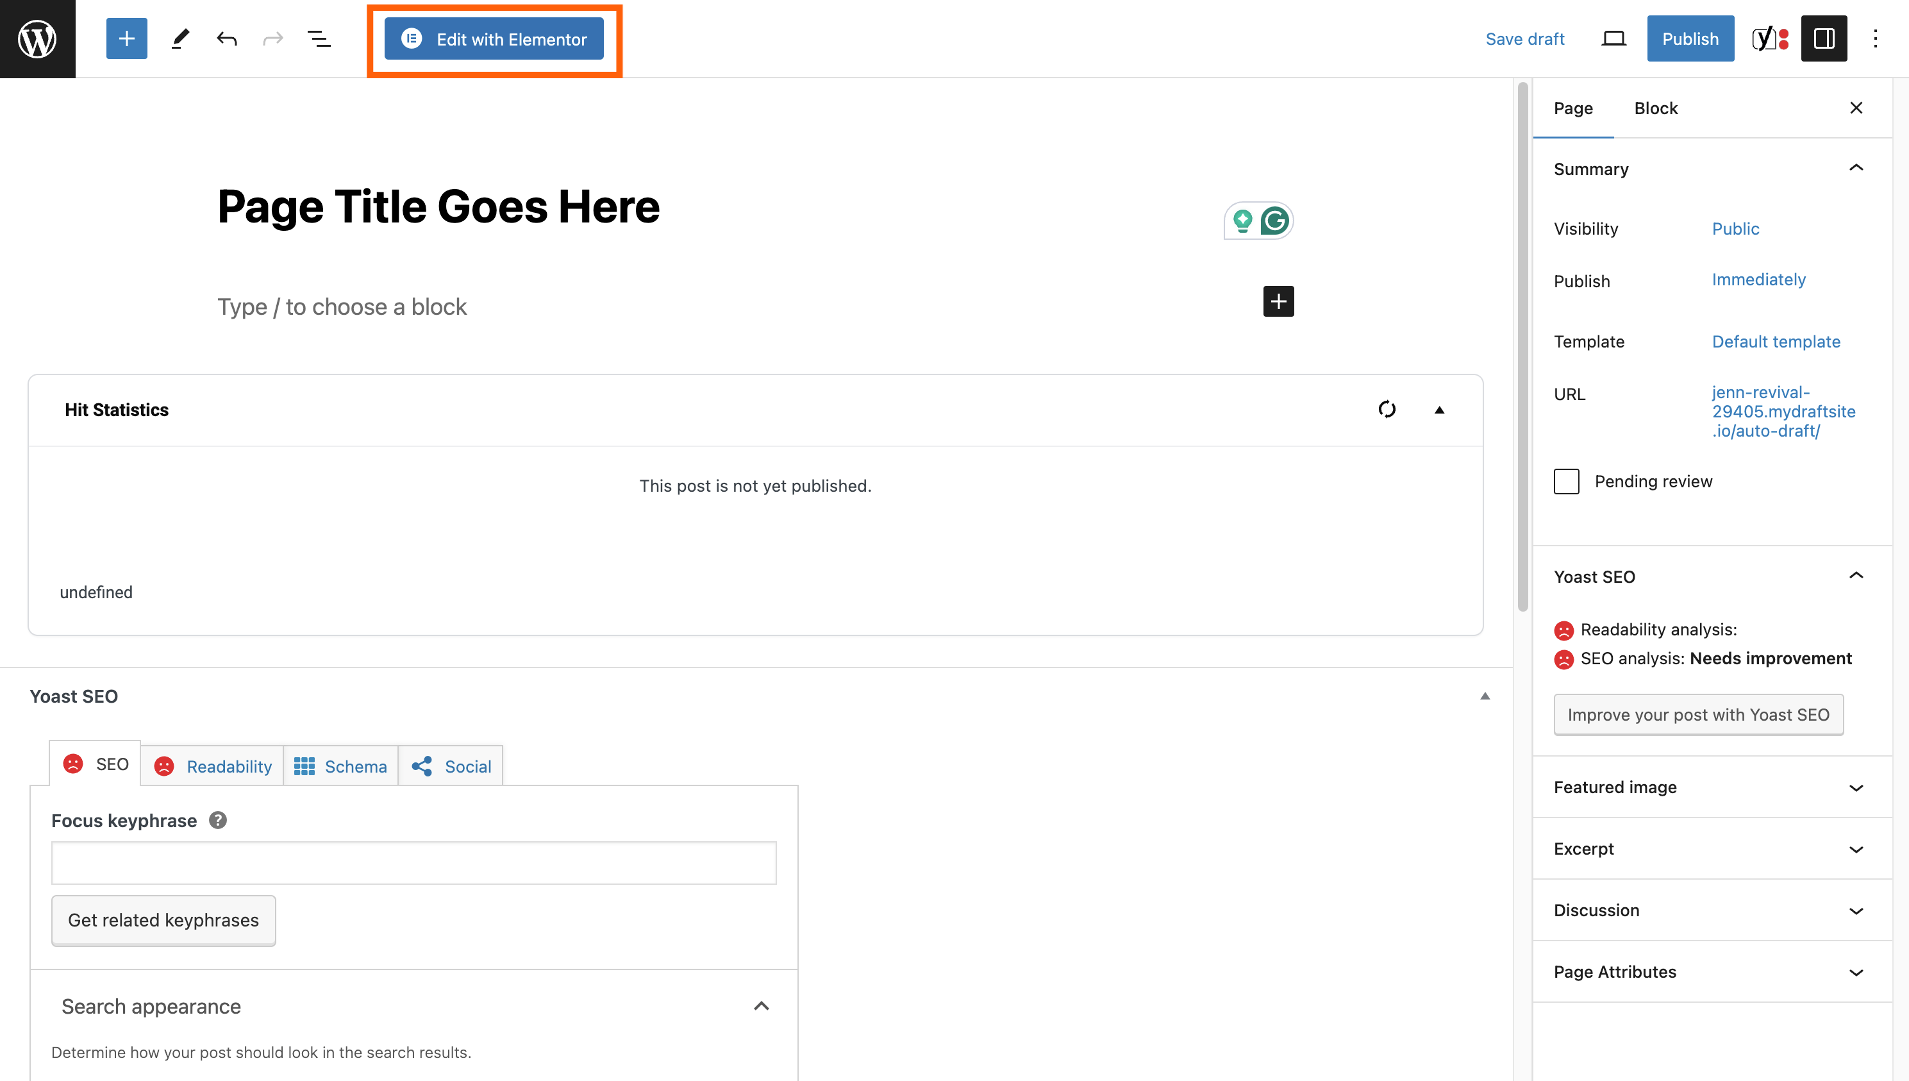Viewport: 1909px width, 1081px height.
Task: Expand the Discussion panel
Action: pos(1711,910)
